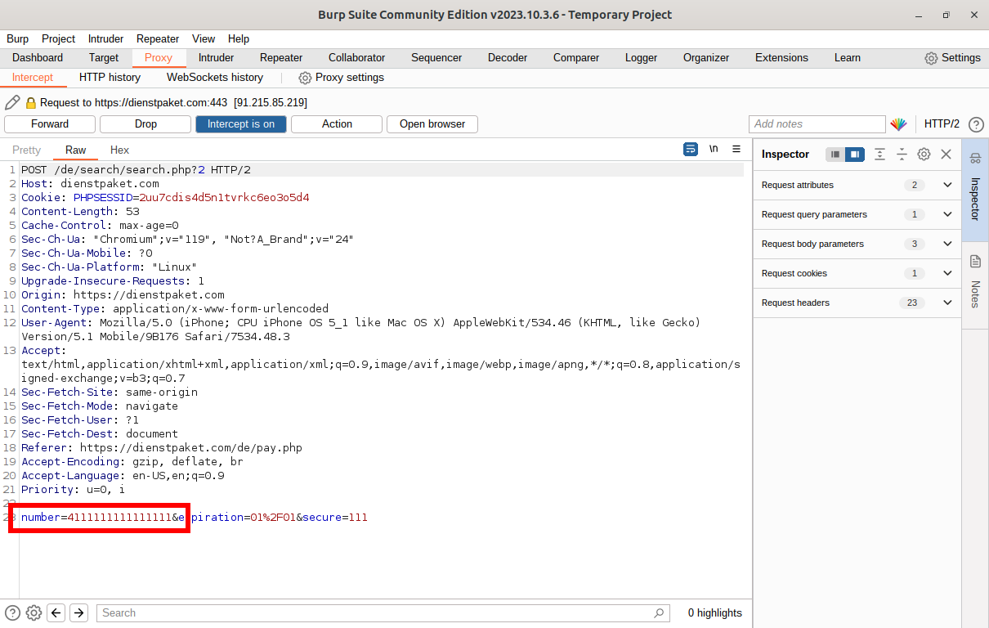This screenshot has height=628, width=989.
Task: Click the Add notes input field
Action: pyautogui.click(x=817, y=124)
